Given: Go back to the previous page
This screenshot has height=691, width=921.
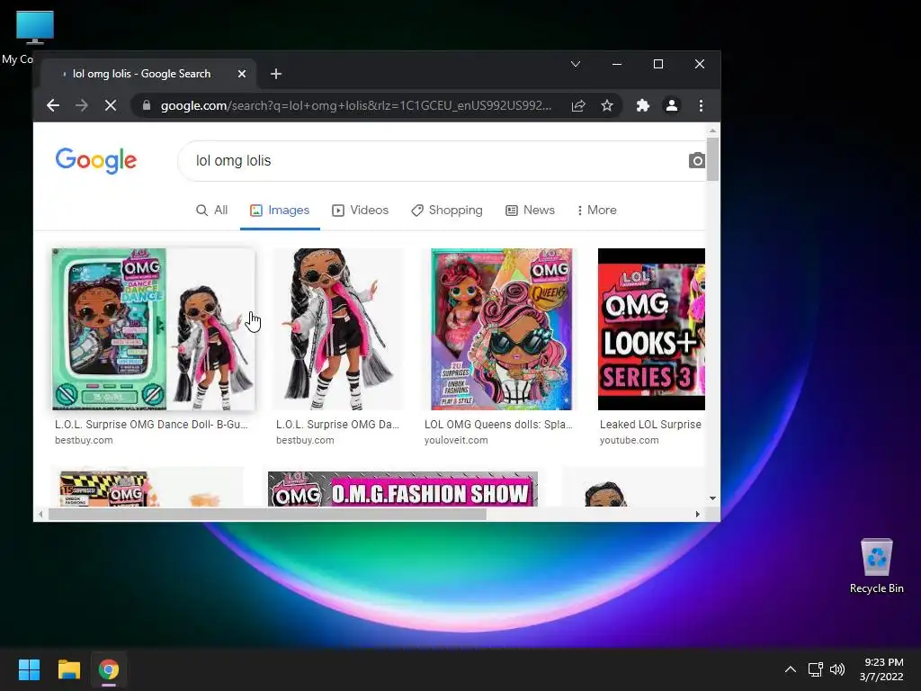Looking at the screenshot, I should (x=53, y=106).
